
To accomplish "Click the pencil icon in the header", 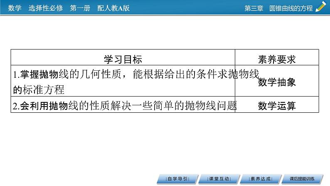I will point(321,7).
